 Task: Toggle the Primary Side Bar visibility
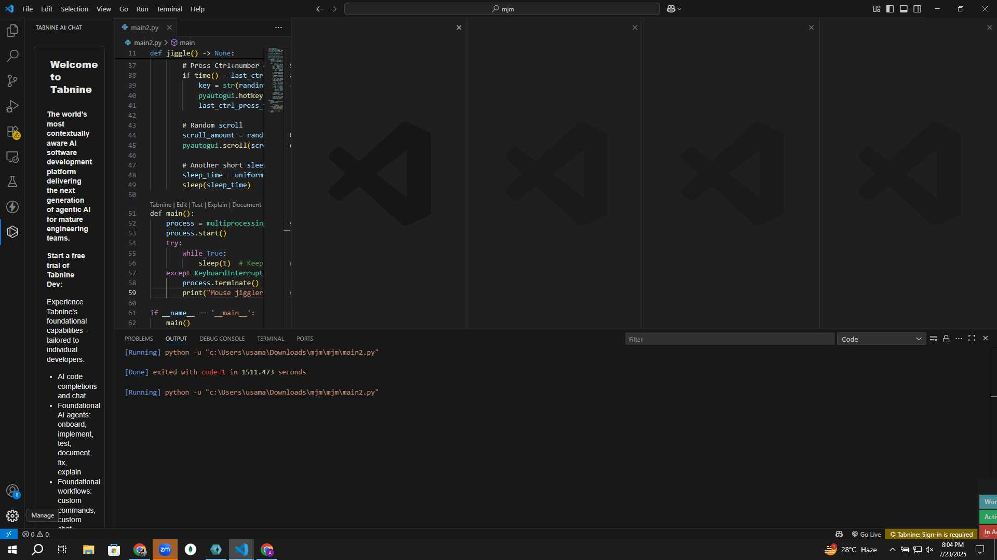890,9
